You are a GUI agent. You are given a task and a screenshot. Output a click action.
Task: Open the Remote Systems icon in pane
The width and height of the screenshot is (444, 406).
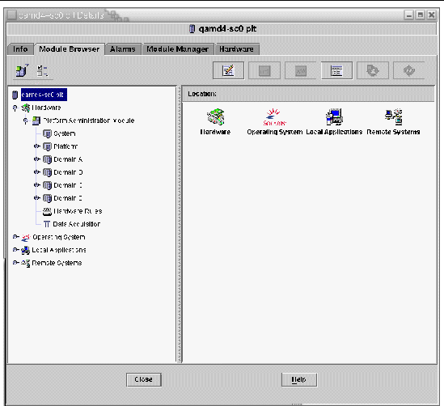click(394, 116)
